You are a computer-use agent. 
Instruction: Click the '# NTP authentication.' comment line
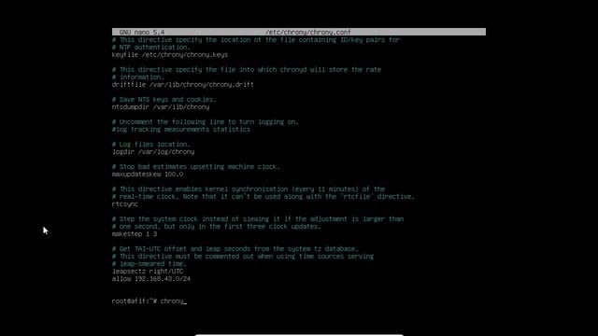pos(151,48)
